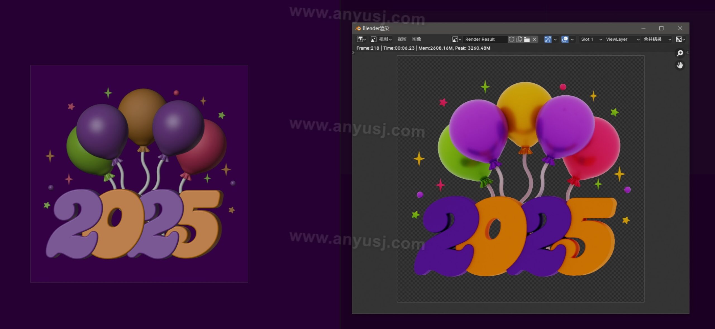Click the new image duplicate icon
The width and height of the screenshot is (715, 329).
point(519,39)
